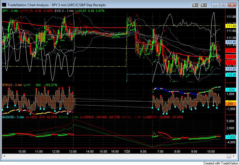Click the 14:00 time axis label
239x165 pixels.
90,151
